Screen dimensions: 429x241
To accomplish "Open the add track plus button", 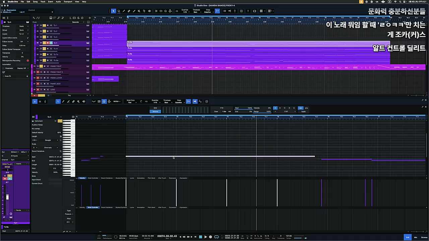I will pos(89,18).
